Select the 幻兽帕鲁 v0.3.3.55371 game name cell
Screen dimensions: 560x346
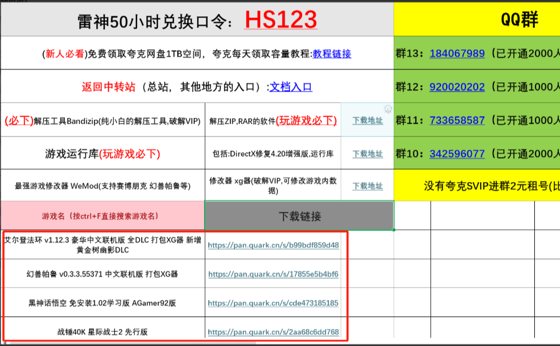pyautogui.click(x=103, y=274)
